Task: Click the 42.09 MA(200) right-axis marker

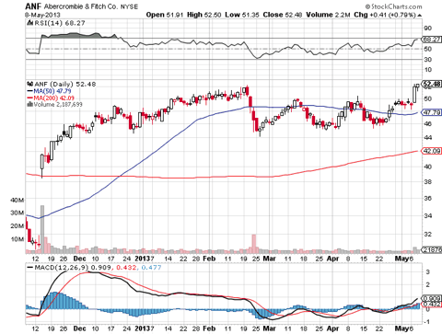Action: (432, 151)
